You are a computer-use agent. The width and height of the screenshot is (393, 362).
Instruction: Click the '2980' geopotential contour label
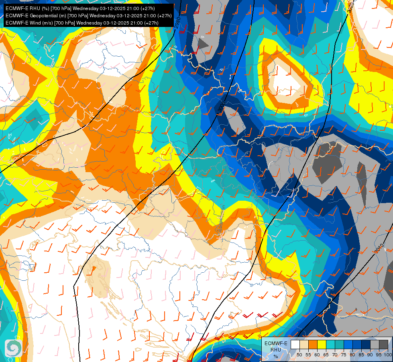177,23
